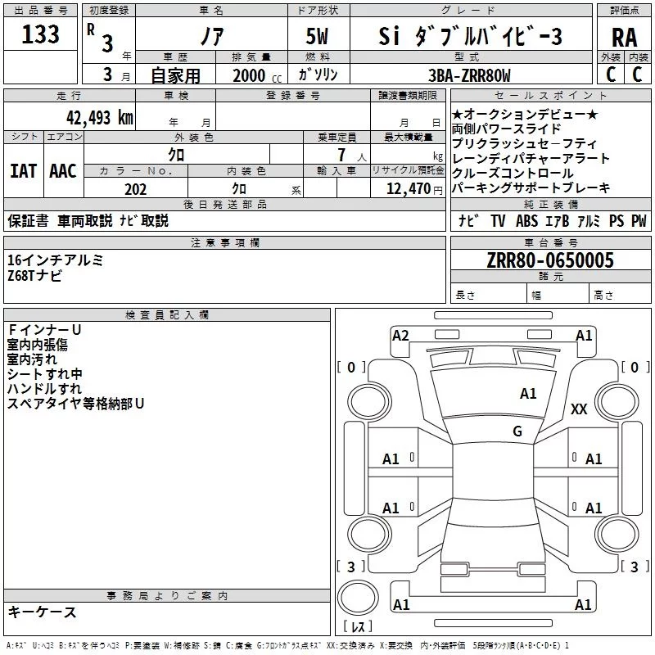Click TV in genuine equipment row
The width and height of the screenshot is (655, 655).
498,220
